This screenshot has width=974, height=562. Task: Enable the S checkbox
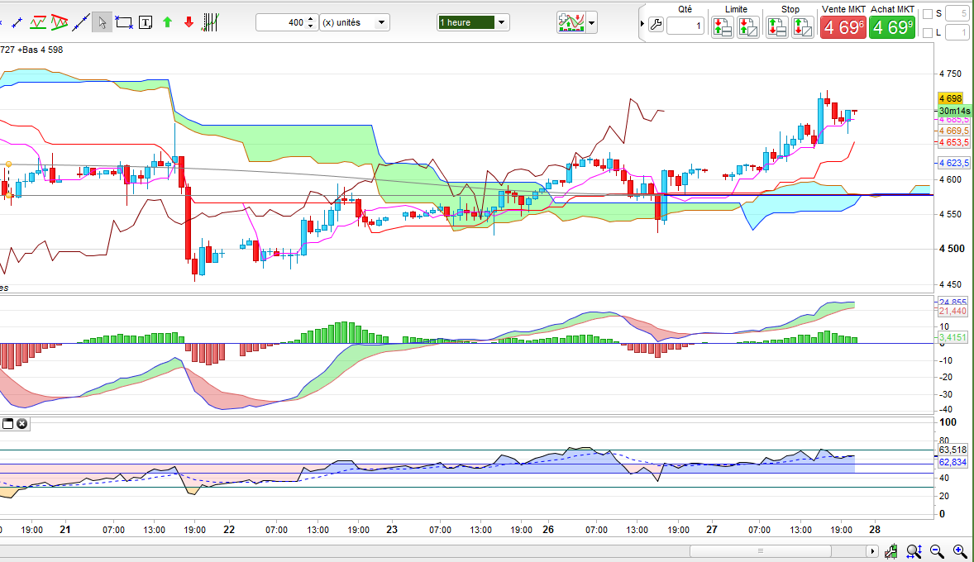point(927,13)
